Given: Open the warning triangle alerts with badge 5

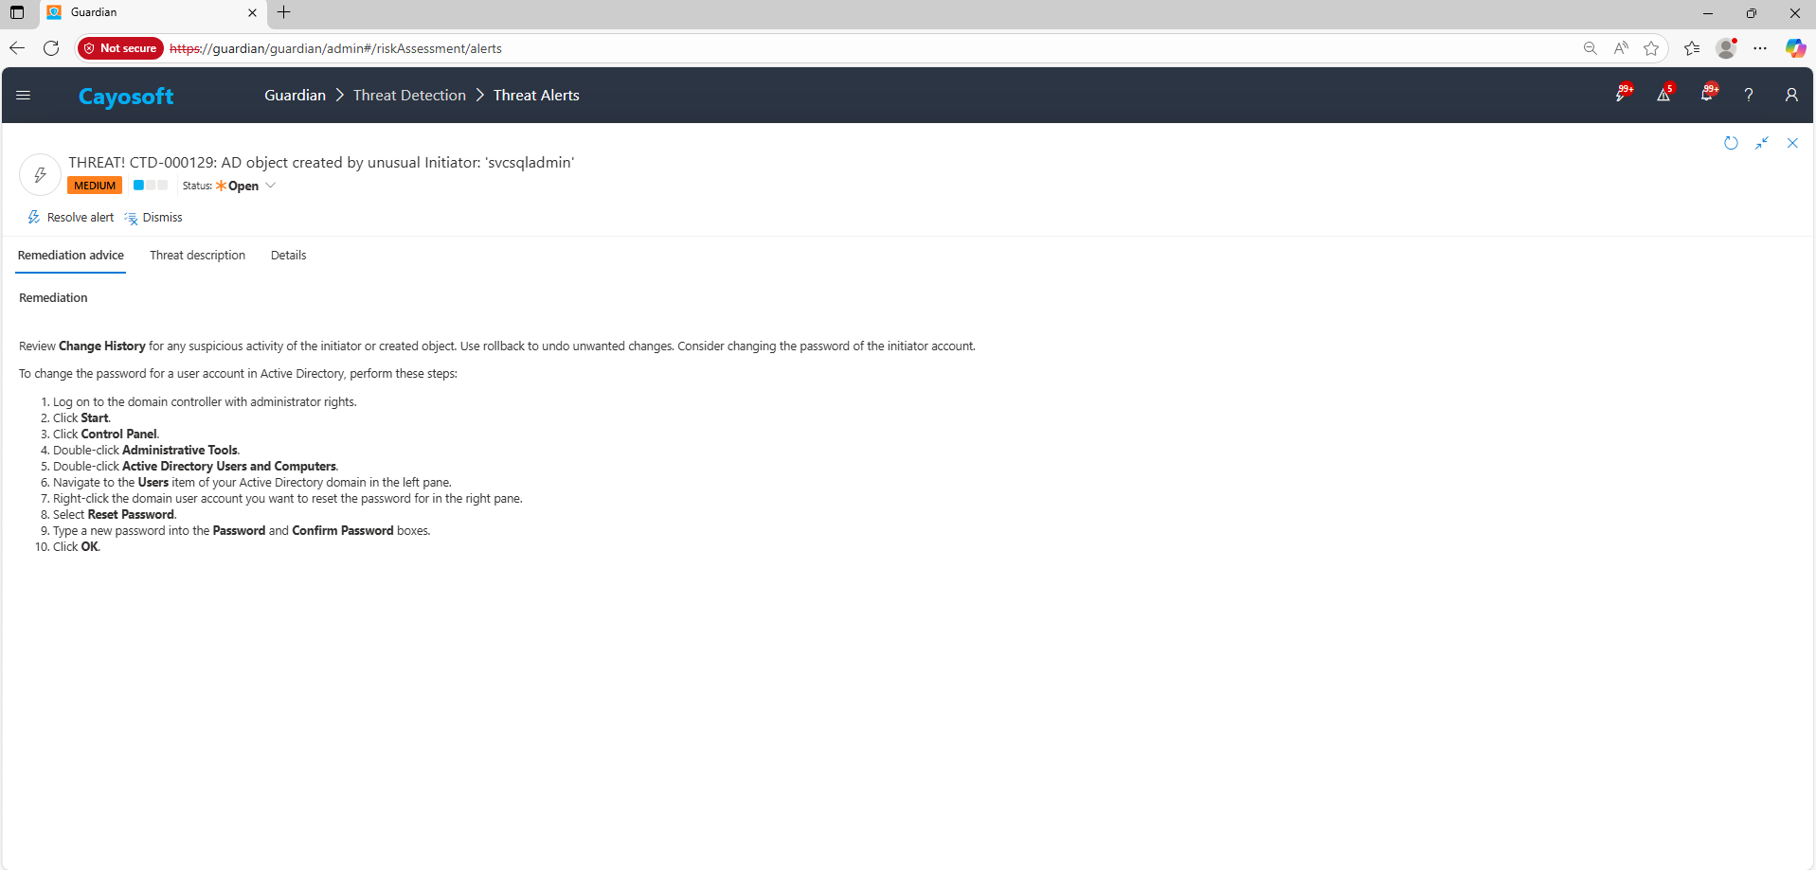Looking at the screenshot, I should pyautogui.click(x=1663, y=95).
